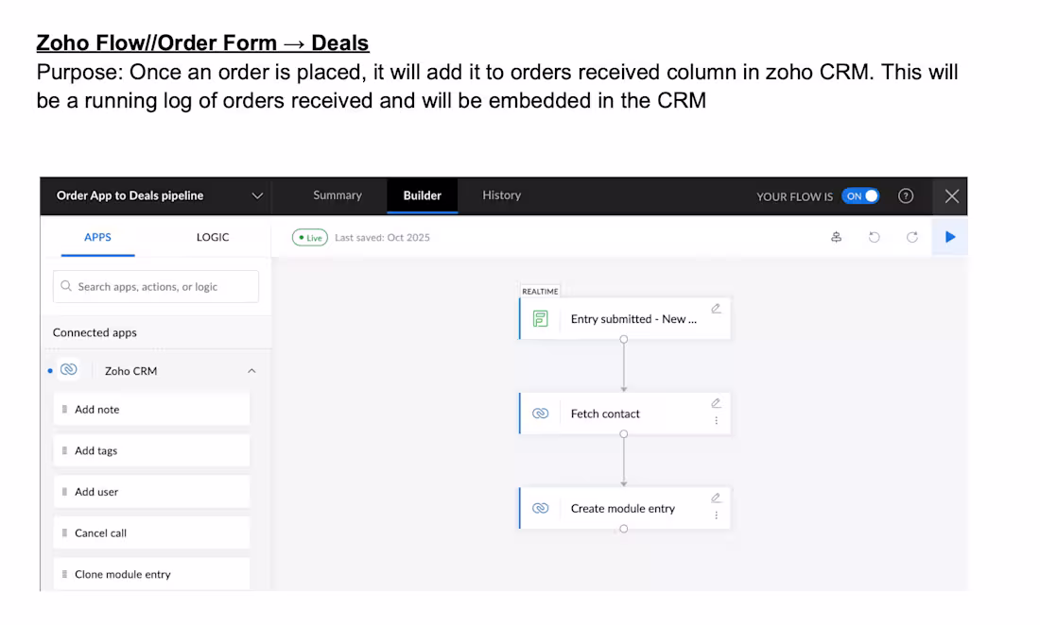
Task: Click the Zoho Forms icon on the trigger card
Action: tap(539, 319)
